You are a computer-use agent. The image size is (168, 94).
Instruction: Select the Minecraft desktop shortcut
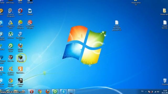pos(20,58)
